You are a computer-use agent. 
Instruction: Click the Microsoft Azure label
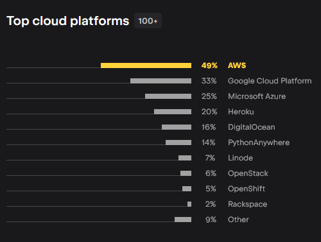click(x=257, y=96)
